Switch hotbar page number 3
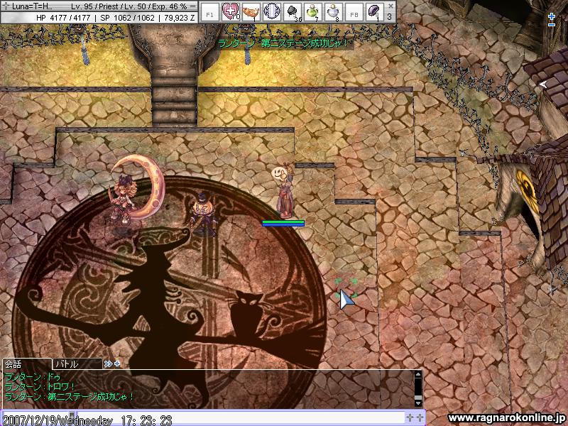This screenshot has width=568, height=426. (389, 16)
